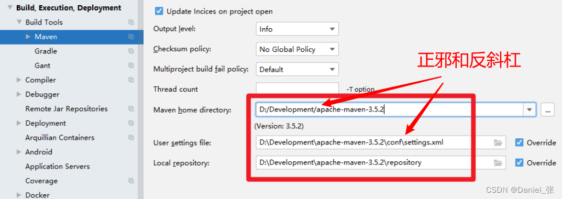Click the Thread count input field

[297, 89]
